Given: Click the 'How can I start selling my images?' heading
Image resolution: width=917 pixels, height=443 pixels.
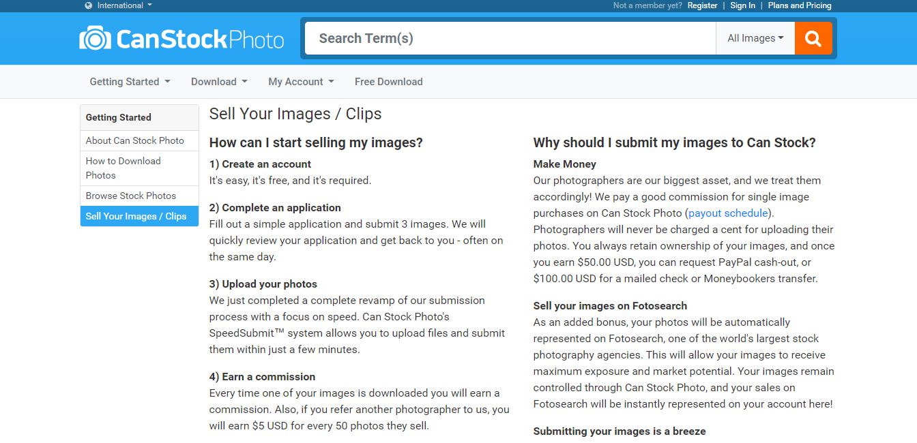Looking at the screenshot, I should point(316,142).
